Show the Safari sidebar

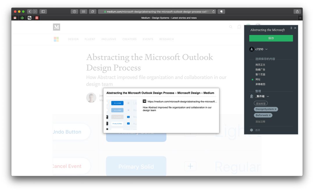(x=43, y=11)
